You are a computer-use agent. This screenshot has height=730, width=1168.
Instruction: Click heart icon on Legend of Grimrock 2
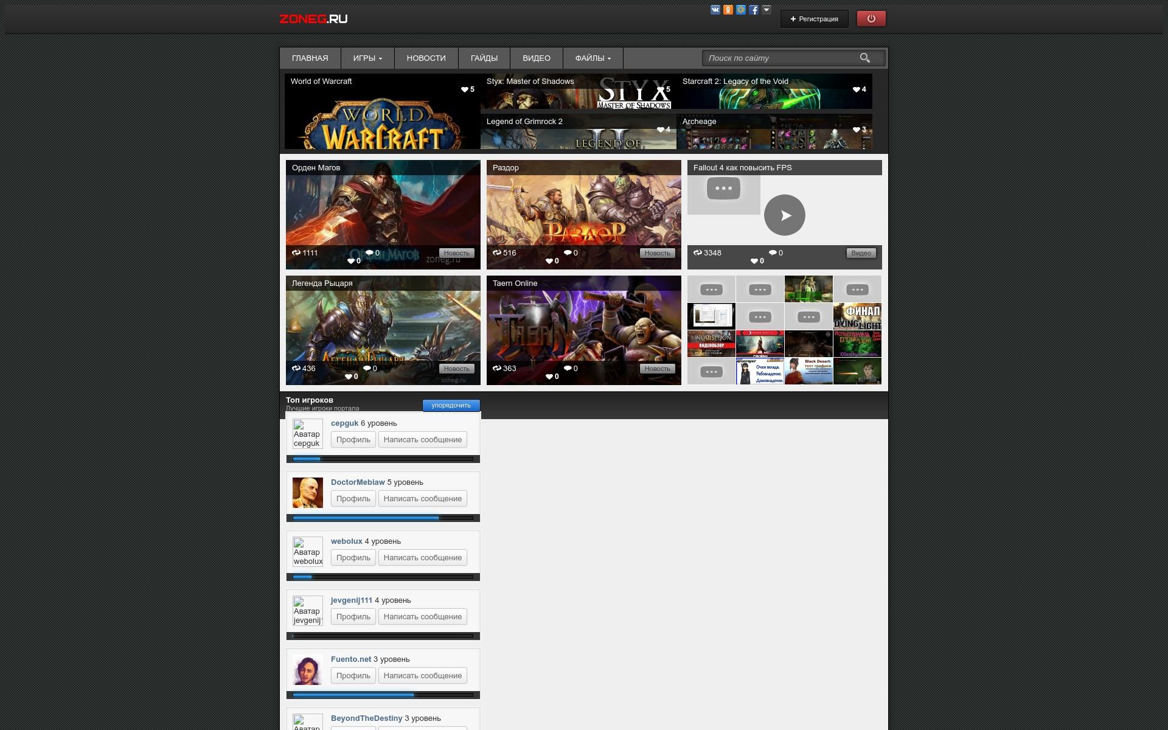point(661,130)
